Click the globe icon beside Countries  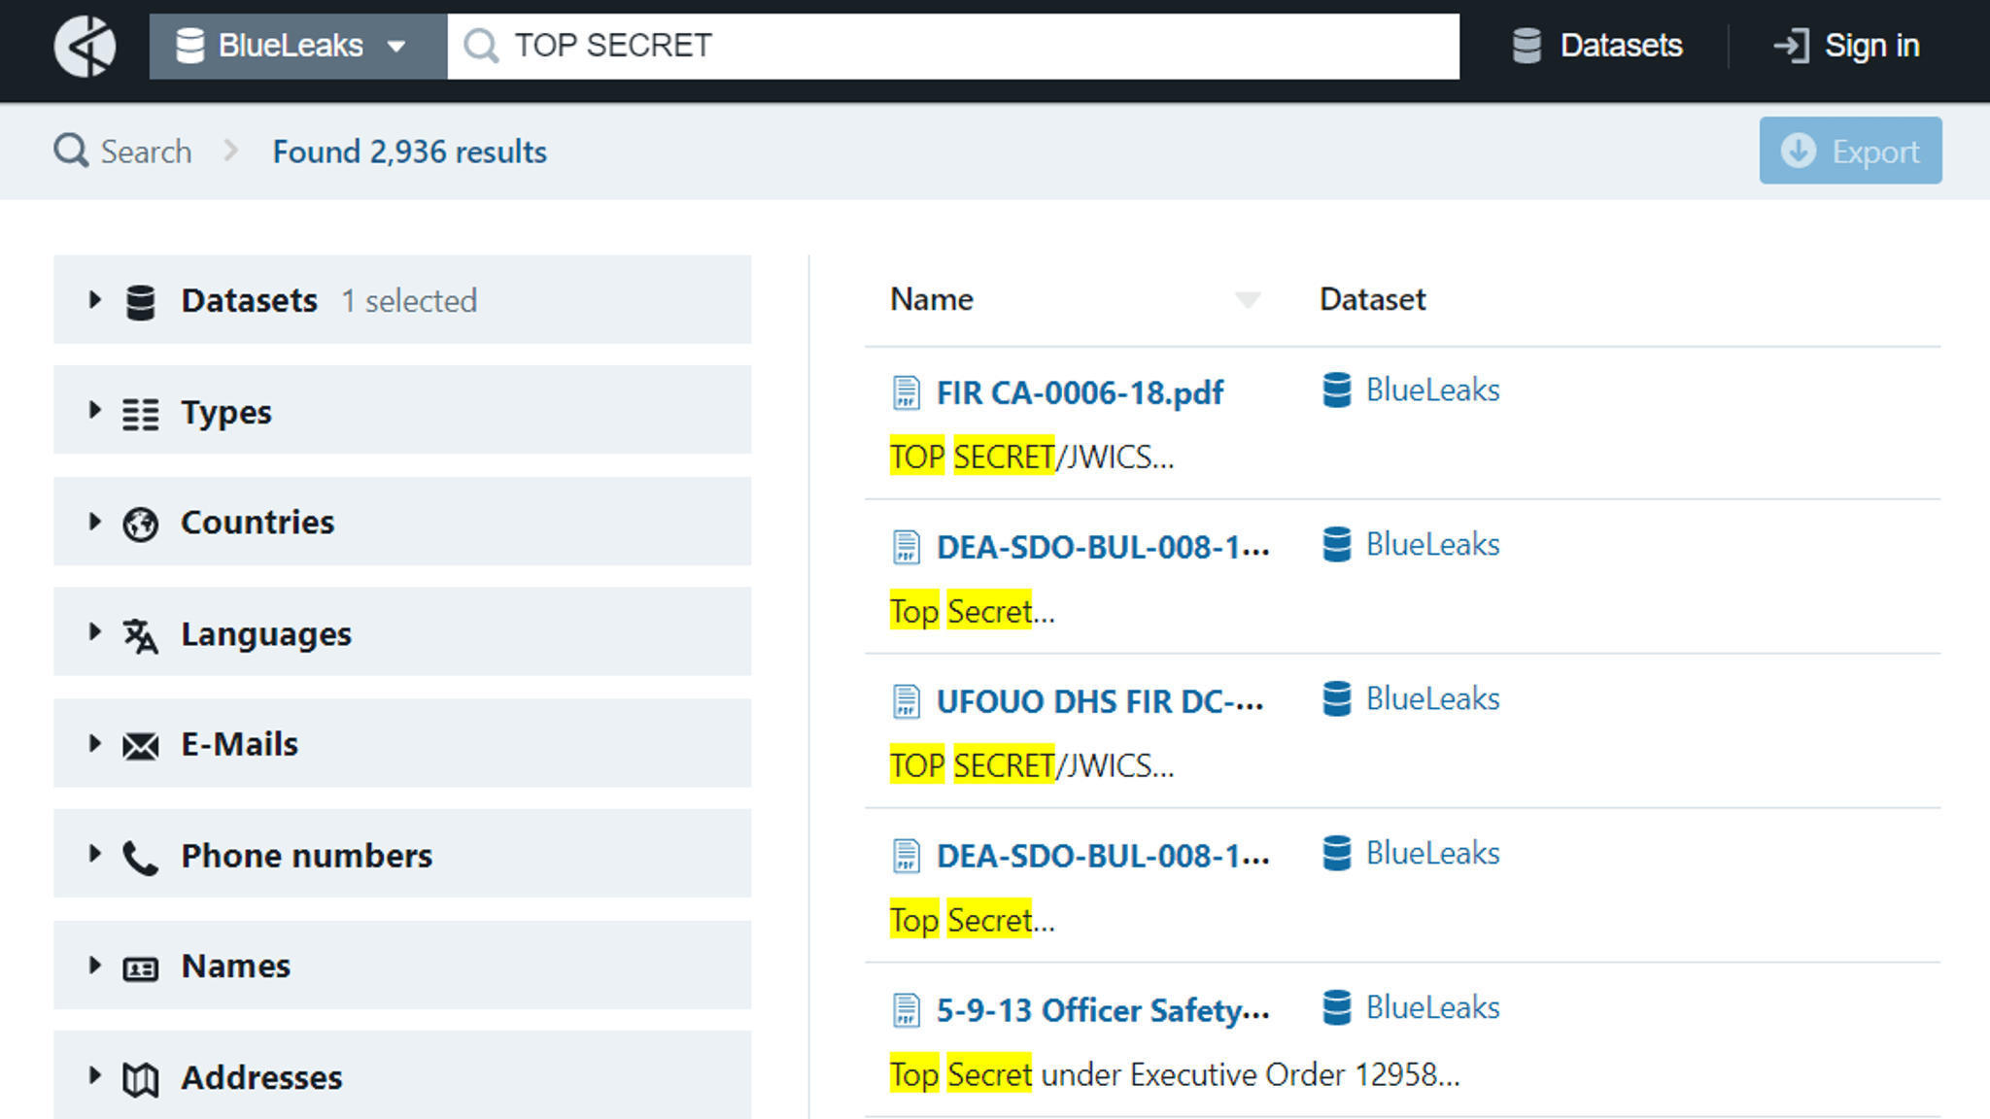pyautogui.click(x=141, y=523)
